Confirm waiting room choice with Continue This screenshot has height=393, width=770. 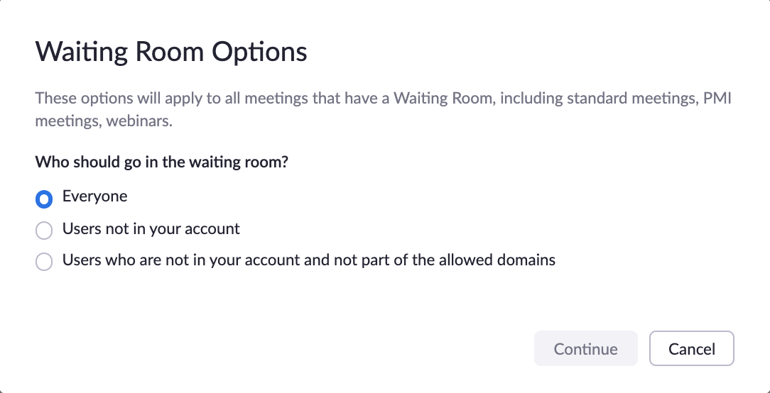[585, 348]
